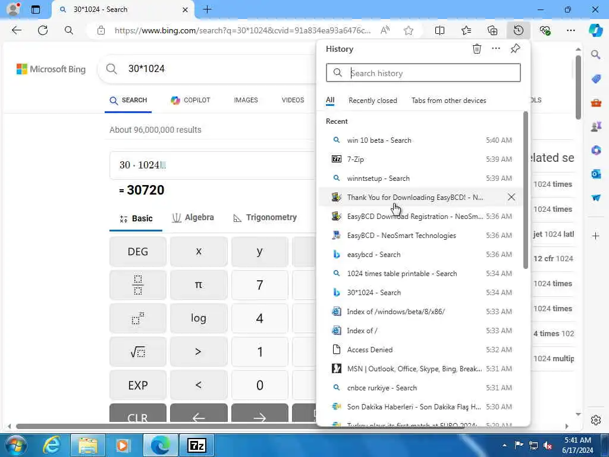Click the toolbar search icon
The height and width of the screenshot is (457, 609).
click(69, 30)
